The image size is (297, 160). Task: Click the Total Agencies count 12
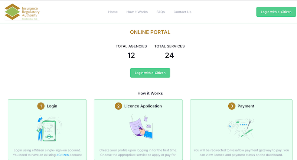coord(131,56)
